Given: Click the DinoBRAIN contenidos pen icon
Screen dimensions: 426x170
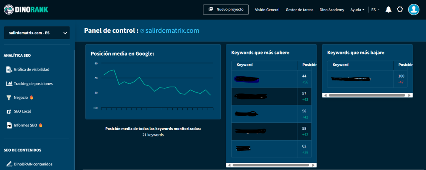Looking at the screenshot, I should coord(9,164).
